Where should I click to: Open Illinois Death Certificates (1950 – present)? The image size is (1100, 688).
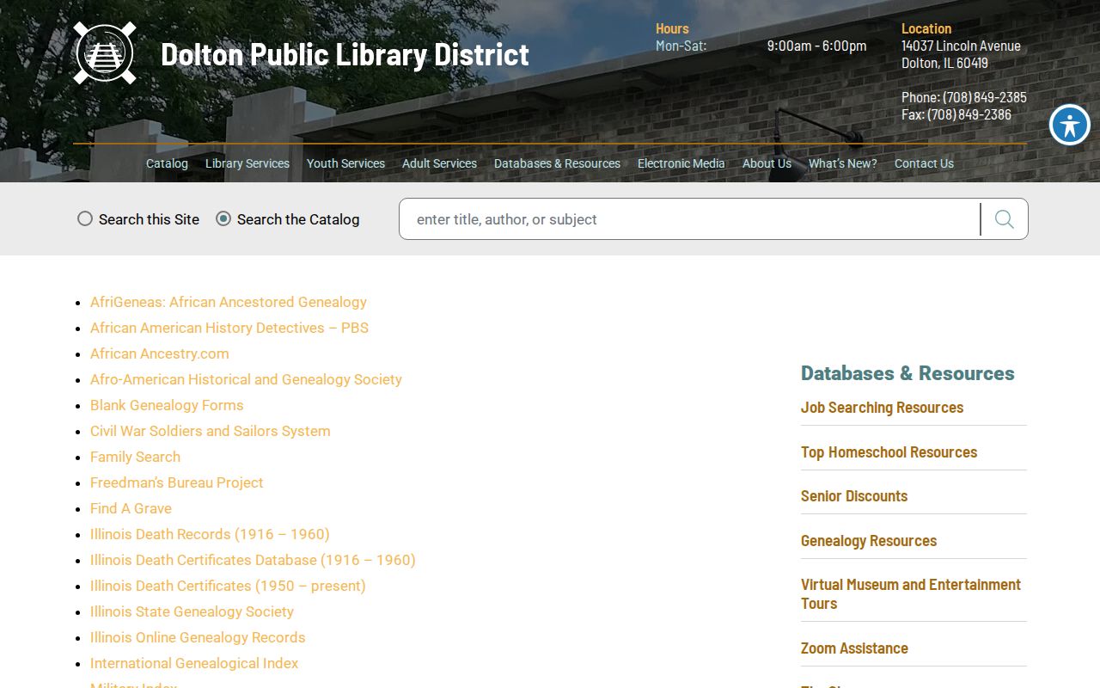pos(228,586)
